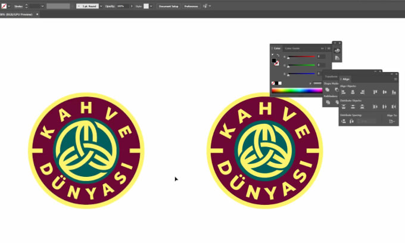Image resolution: width=405 pixels, height=243 pixels.
Task: Open the stroke weight dropdown
Action: coord(42,6)
